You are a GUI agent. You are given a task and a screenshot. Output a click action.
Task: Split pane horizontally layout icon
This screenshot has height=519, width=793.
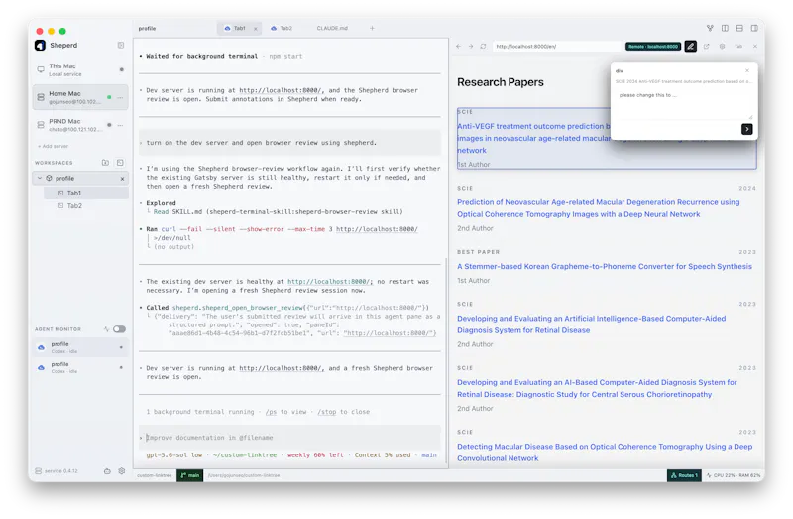click(x=739, y=29)
